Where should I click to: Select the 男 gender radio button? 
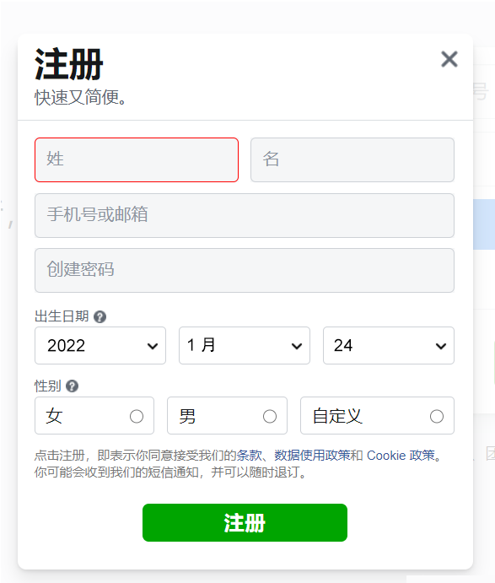270,416
